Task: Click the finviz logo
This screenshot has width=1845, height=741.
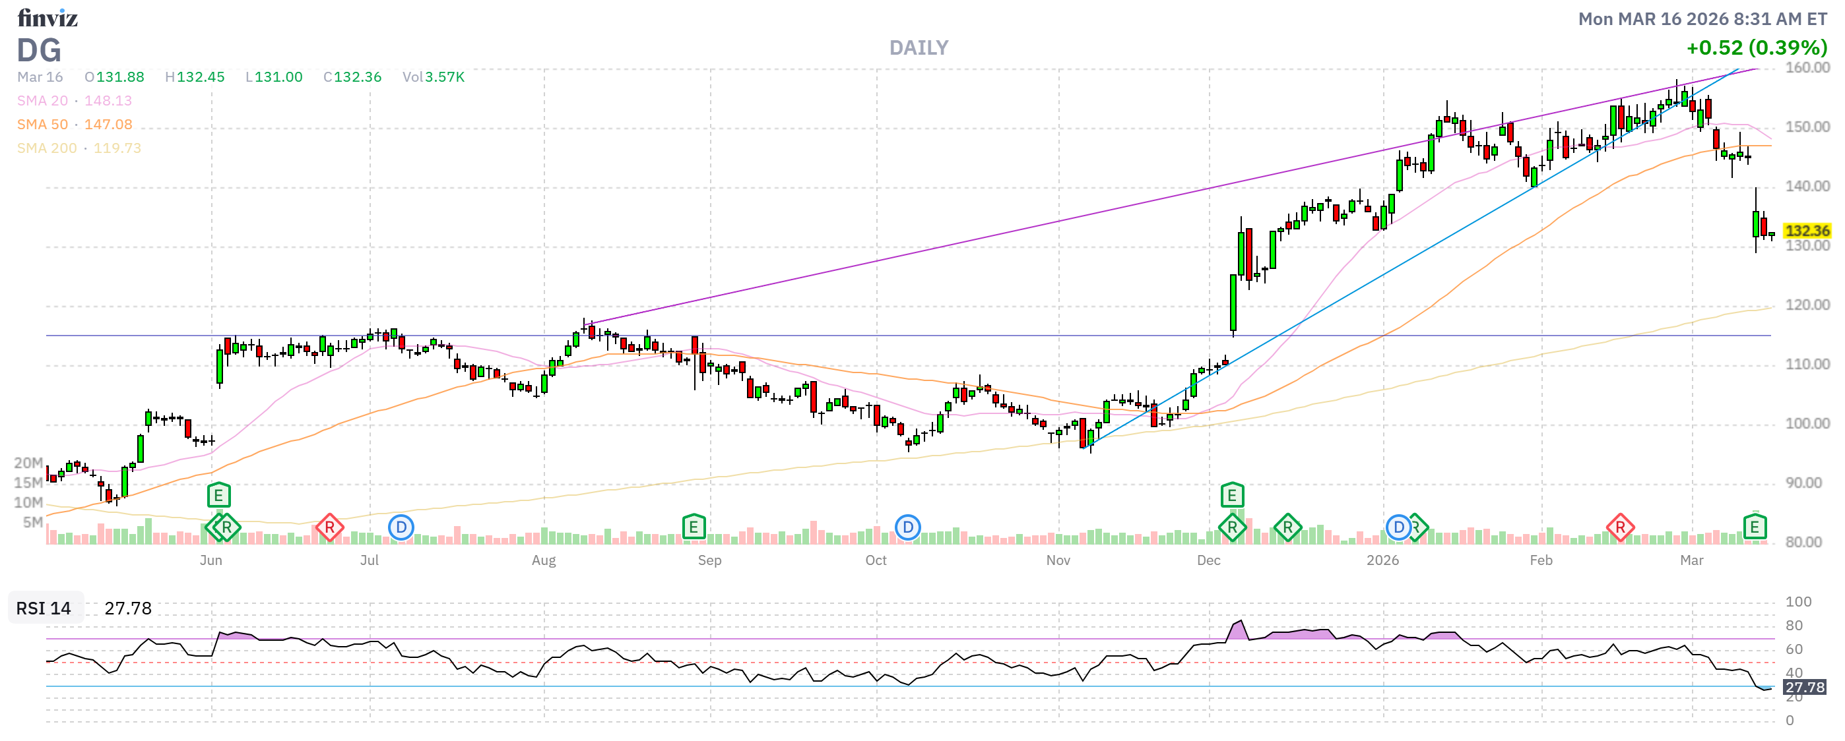Action: pos(48,17)
